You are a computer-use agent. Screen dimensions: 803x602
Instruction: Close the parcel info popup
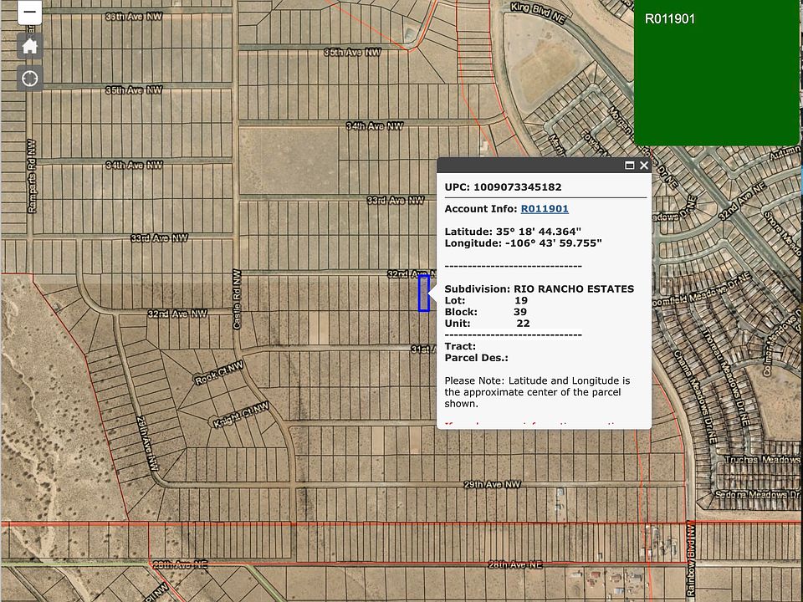[644, 166]
